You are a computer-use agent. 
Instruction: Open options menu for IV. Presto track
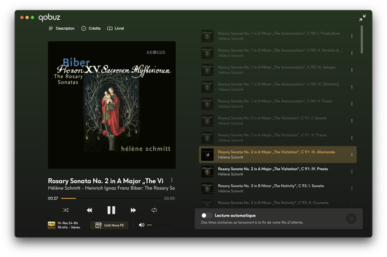[x=351, y=171]
